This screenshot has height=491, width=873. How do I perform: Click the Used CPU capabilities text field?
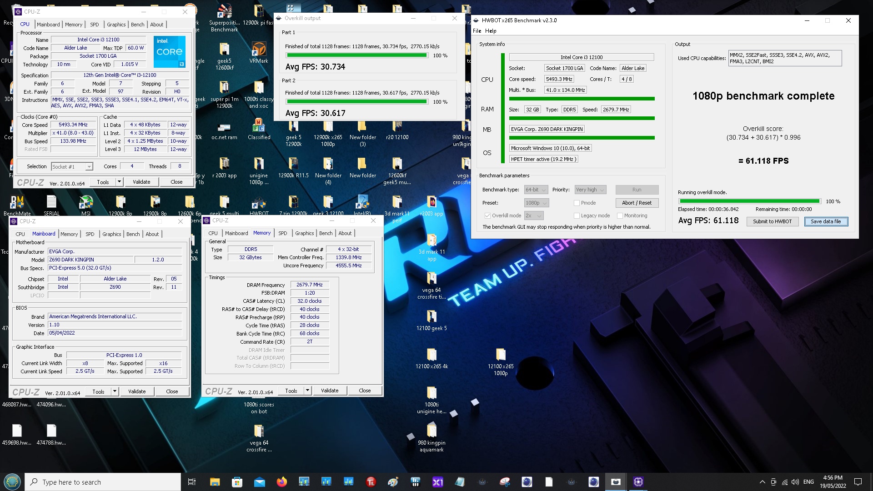pyautogui.click(x=785, y=58)
